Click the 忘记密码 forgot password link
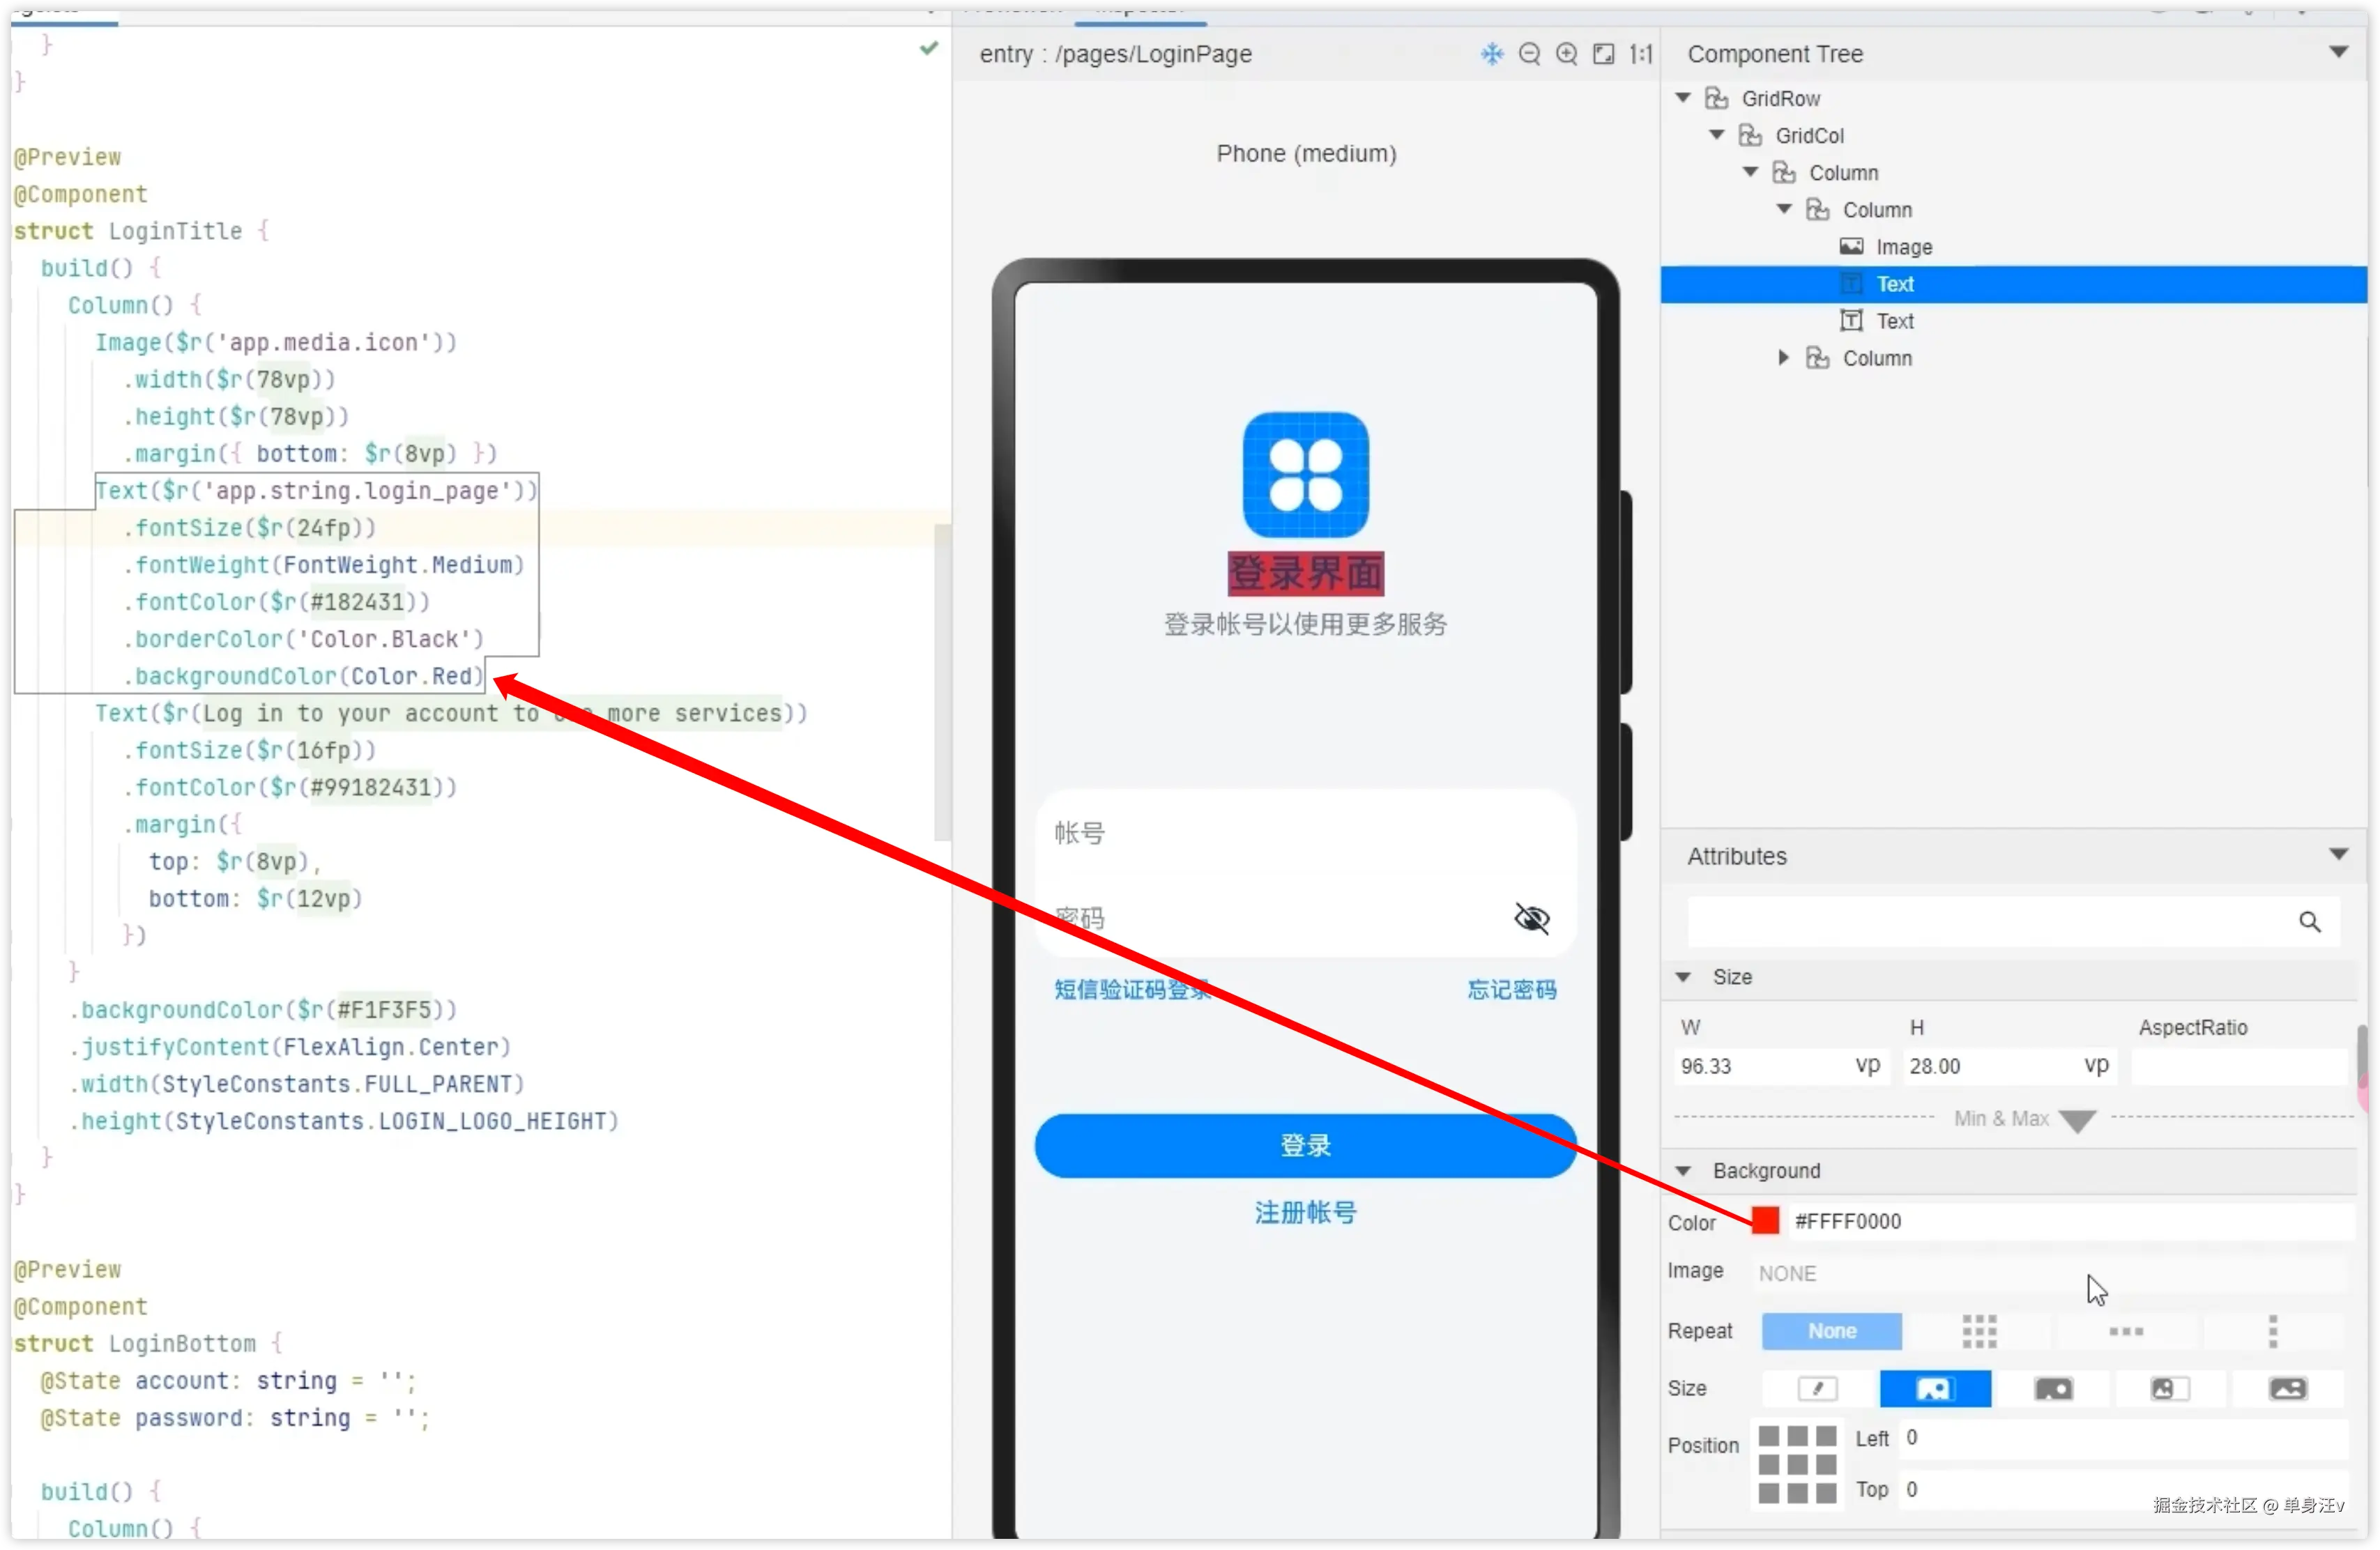The height and width of the screenshot is (1550, 2380). click(x=1511, y=990)
